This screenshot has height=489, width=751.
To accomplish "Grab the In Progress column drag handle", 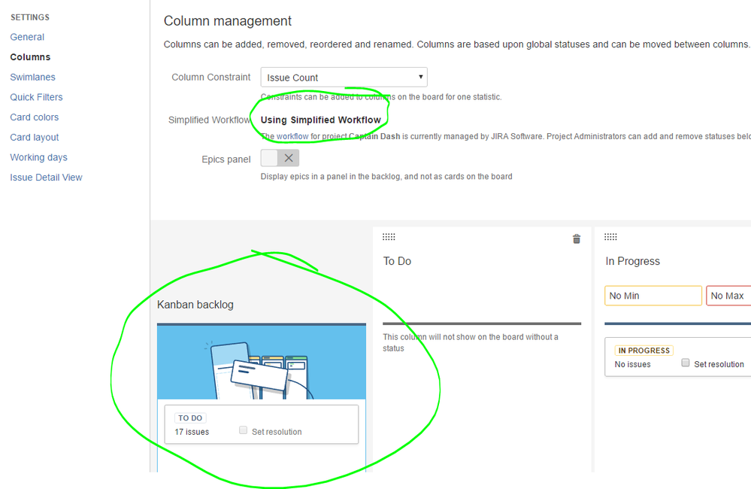I will pyautogui.click(x=610, y=237).
